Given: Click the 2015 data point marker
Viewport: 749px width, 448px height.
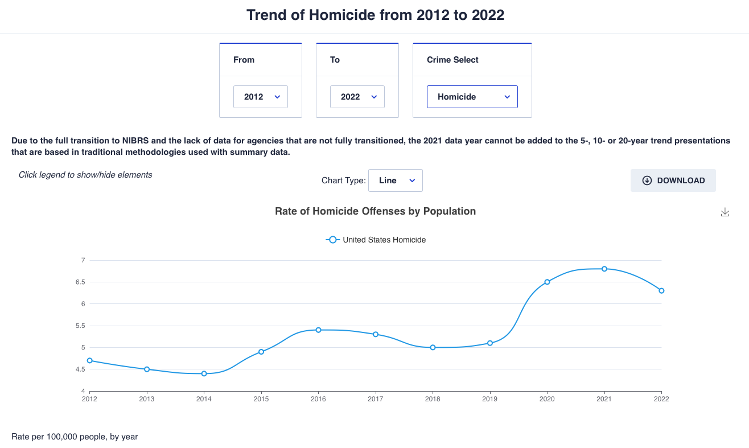Looking at the screenshot, I should (261, 352).
